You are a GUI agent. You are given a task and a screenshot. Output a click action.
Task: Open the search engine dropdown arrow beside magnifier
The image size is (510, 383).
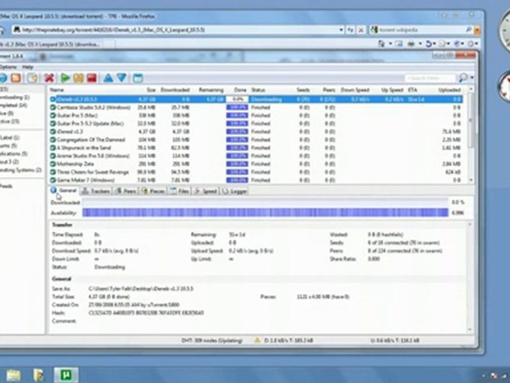click(x=472, y=78)
